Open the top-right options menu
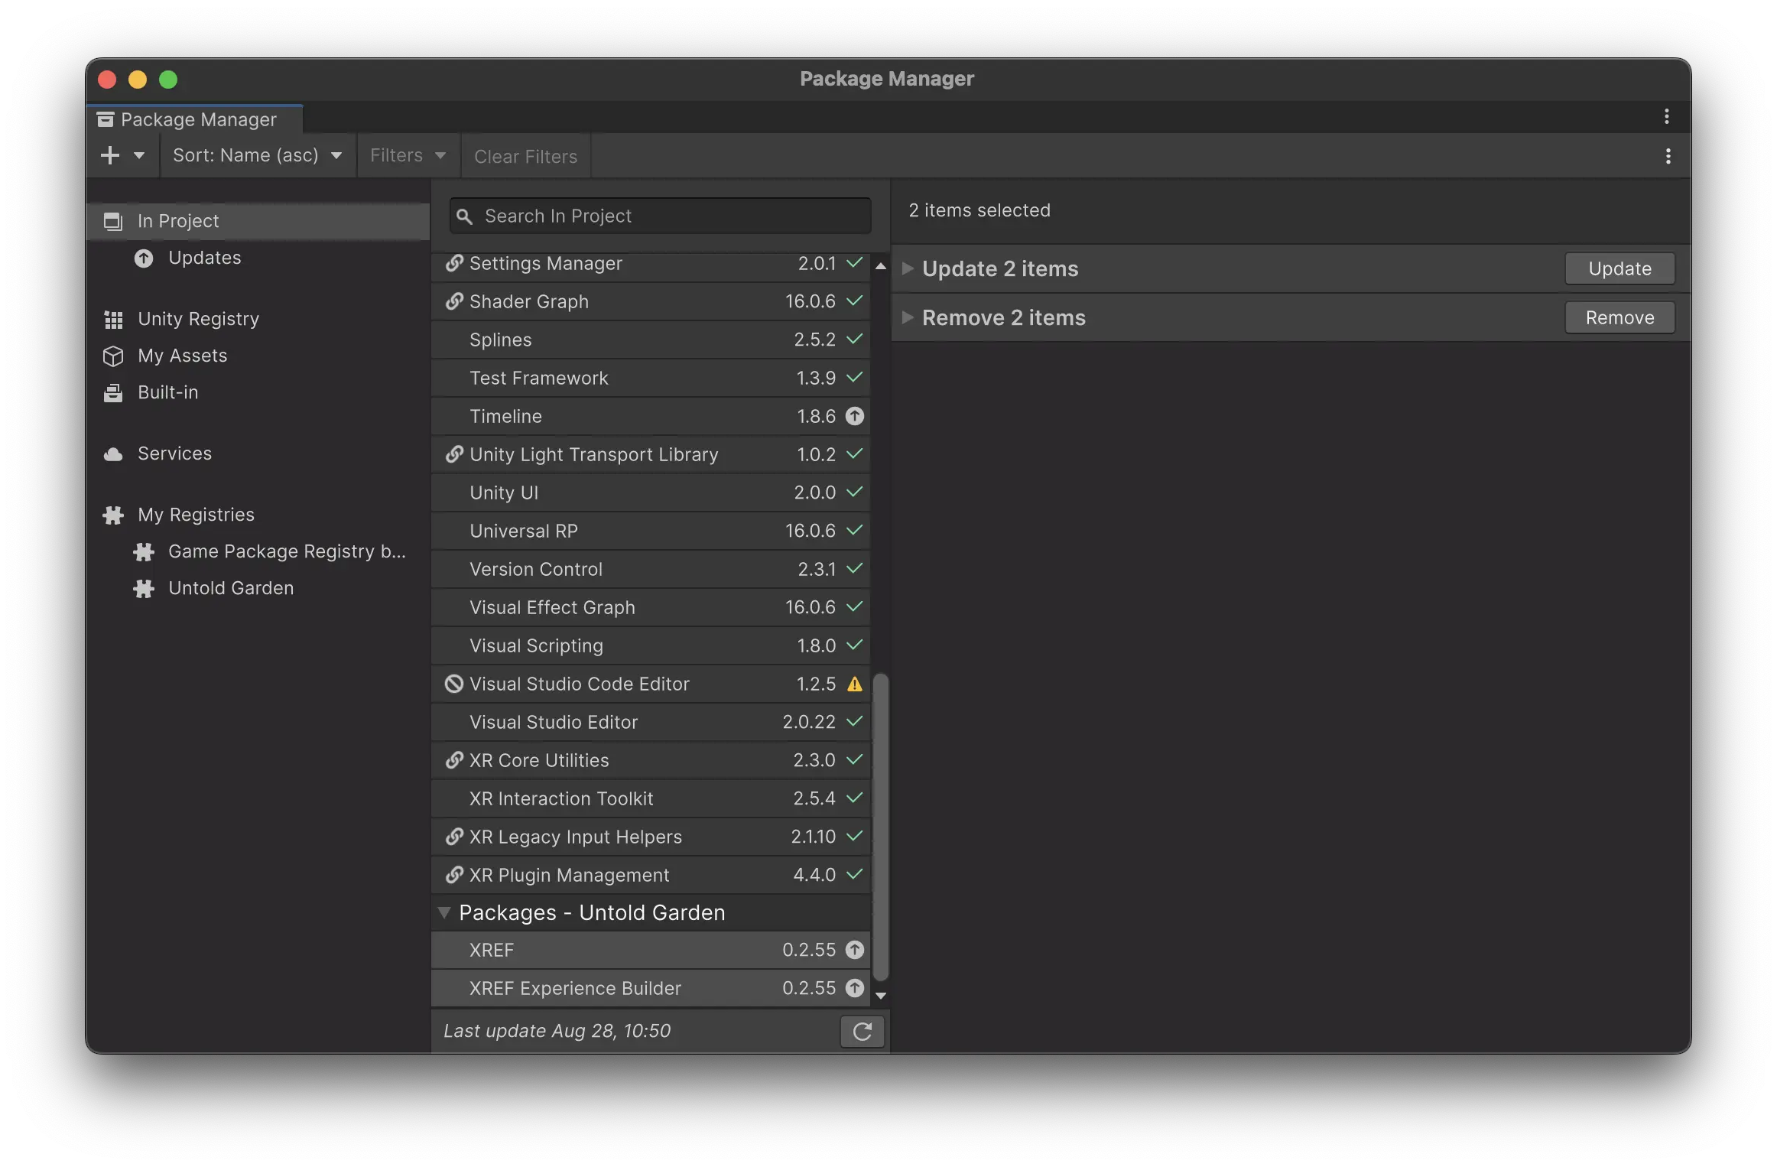Viewport: 1777px width, 1167px height. [1667, 117]
